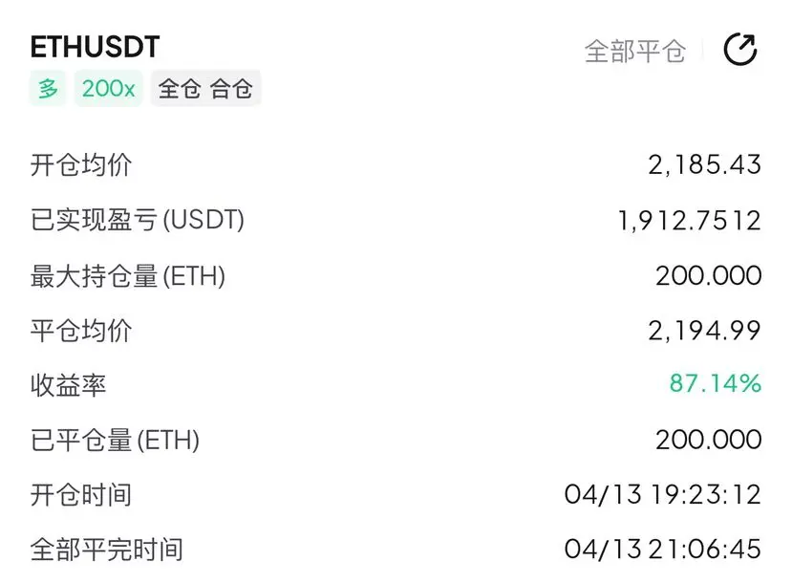The image size is (792, 583).
Task: Select the 已实现盈亏 (USDT) label
Action: pyautogui.click(x=138, y=220)
